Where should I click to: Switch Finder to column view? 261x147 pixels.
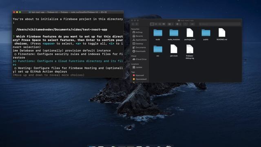tap(160, 24)
